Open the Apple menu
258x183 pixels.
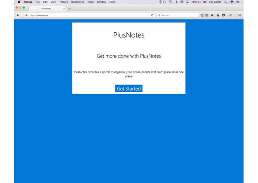[19, 2]
